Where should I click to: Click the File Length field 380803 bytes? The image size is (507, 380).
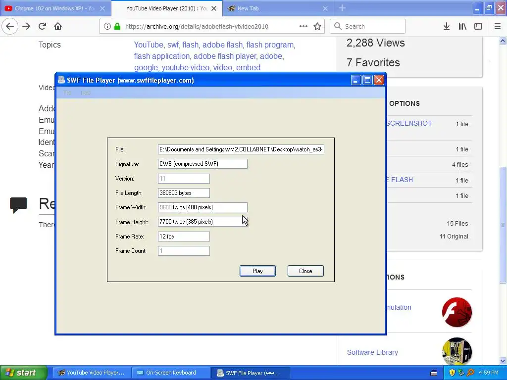click(x=184, y=193)
